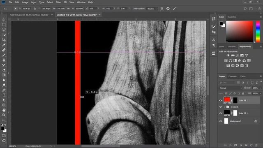The image size is (263, 148).
Task: Select the Horizontal Type tool
Action: (4, 95)
